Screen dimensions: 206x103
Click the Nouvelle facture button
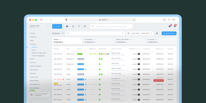coord(169,33)
